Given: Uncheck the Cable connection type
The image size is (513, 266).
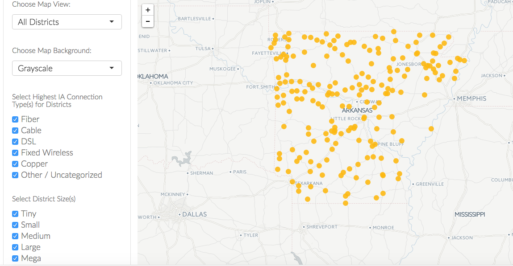Looking at the screenshot, I should 15,131.
